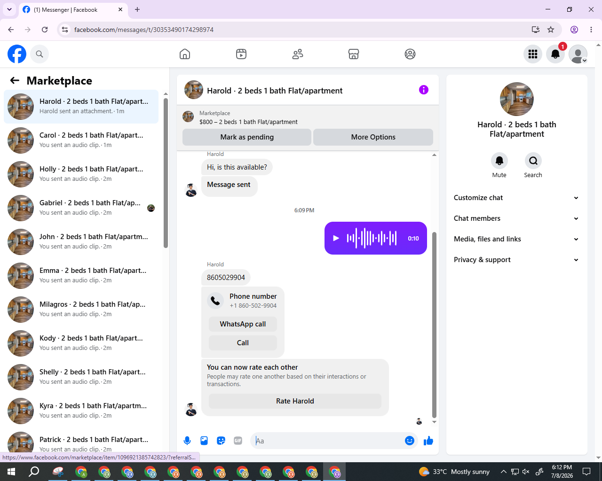This screenshot has height=481, width=602.
Task: Open the tab search dropdown arrow
Action: (x=9, y=9)
